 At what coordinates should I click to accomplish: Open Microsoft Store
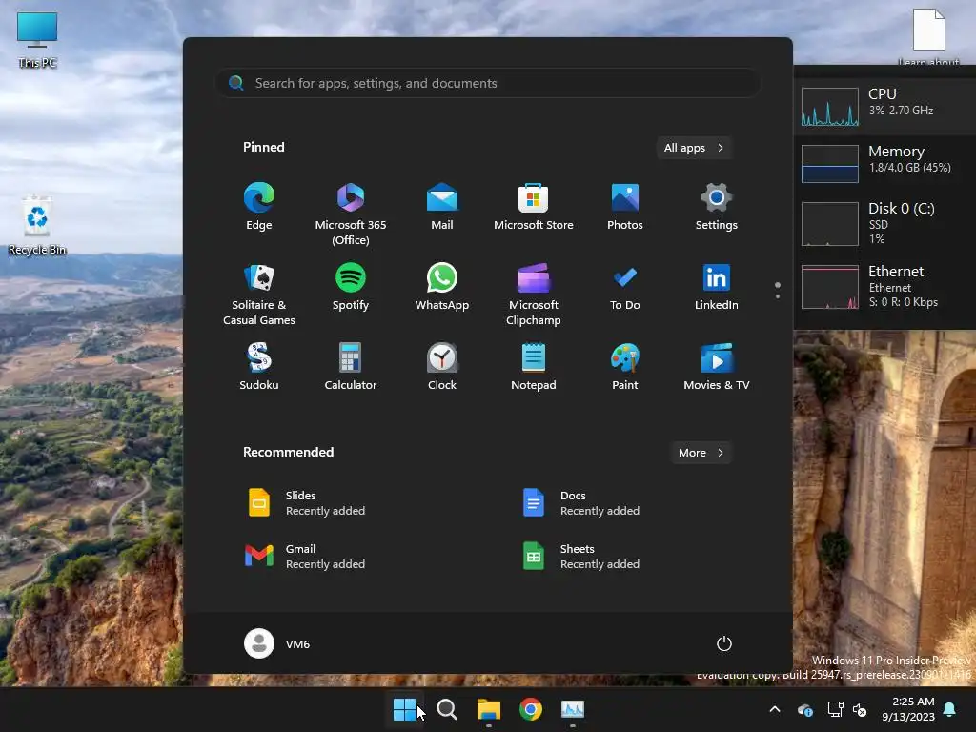tap(534, 208)
